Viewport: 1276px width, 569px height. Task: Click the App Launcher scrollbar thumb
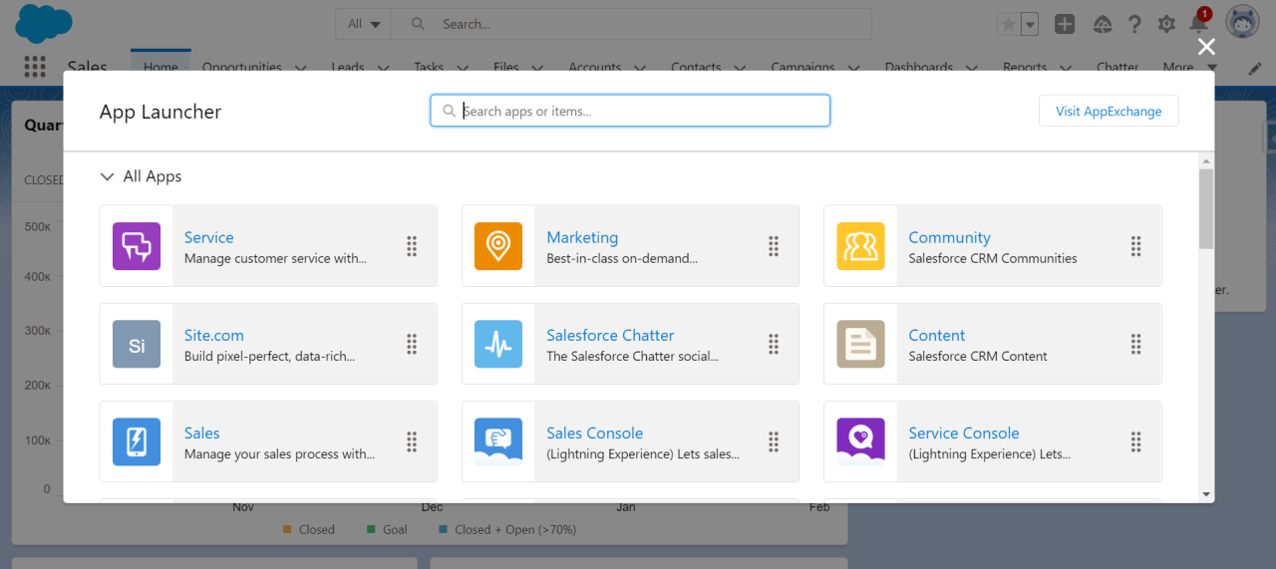[x=1206, y=208]
